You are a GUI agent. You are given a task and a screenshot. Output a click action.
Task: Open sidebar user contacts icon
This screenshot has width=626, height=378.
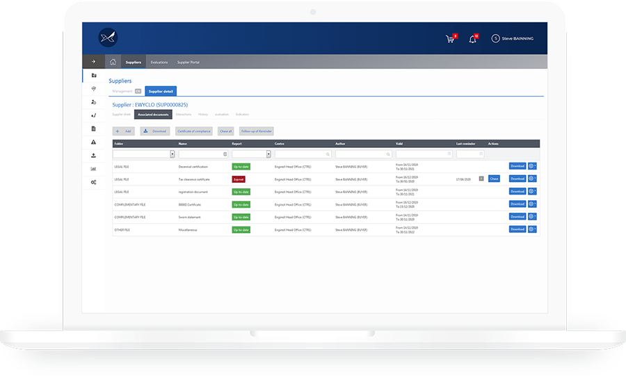pyautogui.click(x=93, y=102)
